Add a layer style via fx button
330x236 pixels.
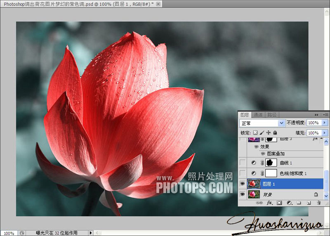pos(270,203)
